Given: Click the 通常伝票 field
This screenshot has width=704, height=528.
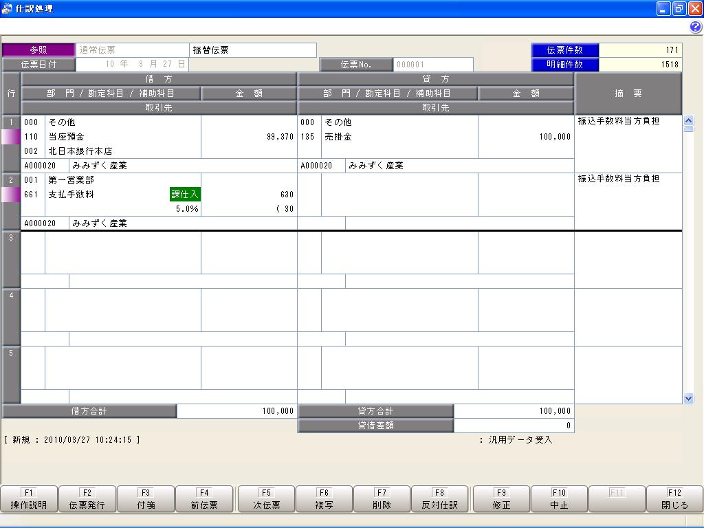Looking at the screenshot, I should pos(133,49).
